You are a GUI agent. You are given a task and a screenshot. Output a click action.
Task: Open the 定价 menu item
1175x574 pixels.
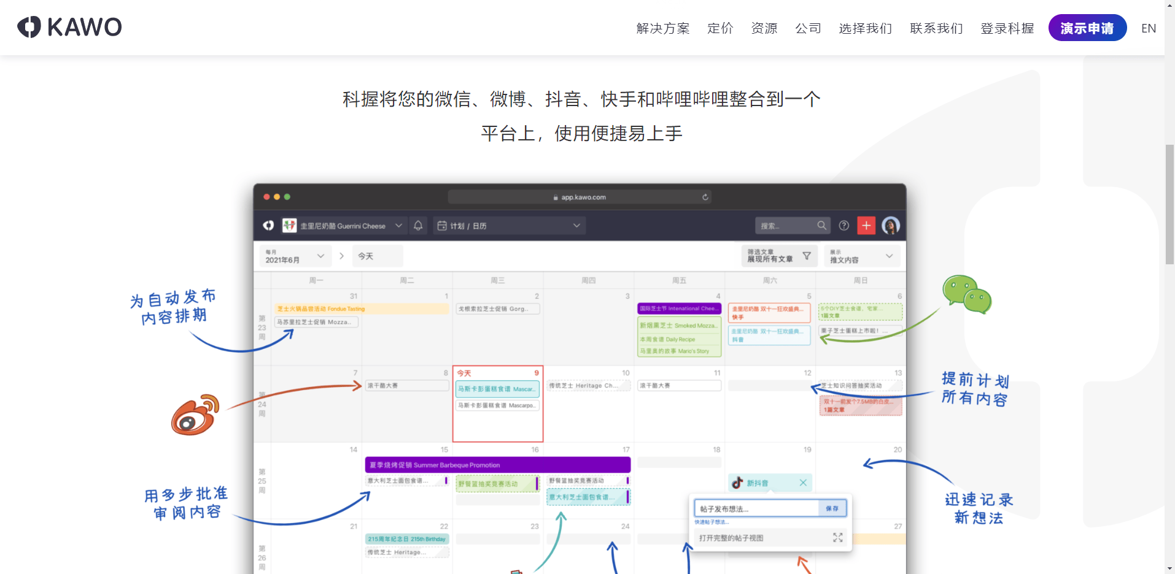click(x=720, y=28)
